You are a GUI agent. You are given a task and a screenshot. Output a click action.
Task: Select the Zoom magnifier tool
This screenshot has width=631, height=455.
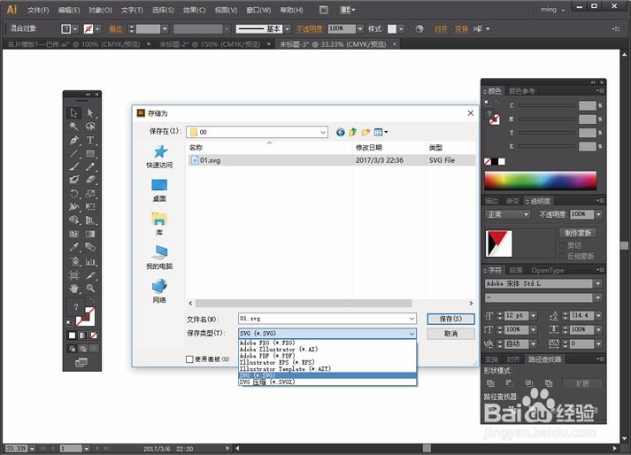(x=90, y=289)
